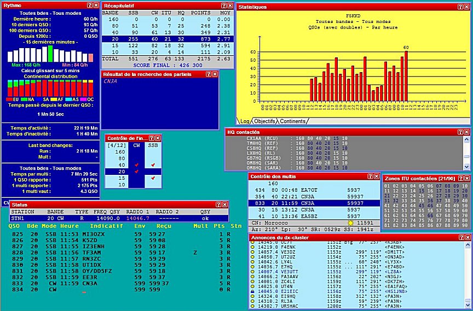473x311 pixels.
Task: Click help icon on HQ contactés panel
Action: pyautogui.click(x=459, y=132)
